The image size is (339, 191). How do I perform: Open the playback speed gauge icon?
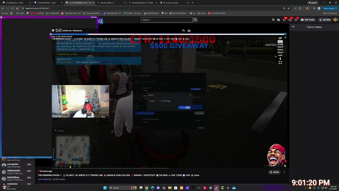(x=183, y=31)
